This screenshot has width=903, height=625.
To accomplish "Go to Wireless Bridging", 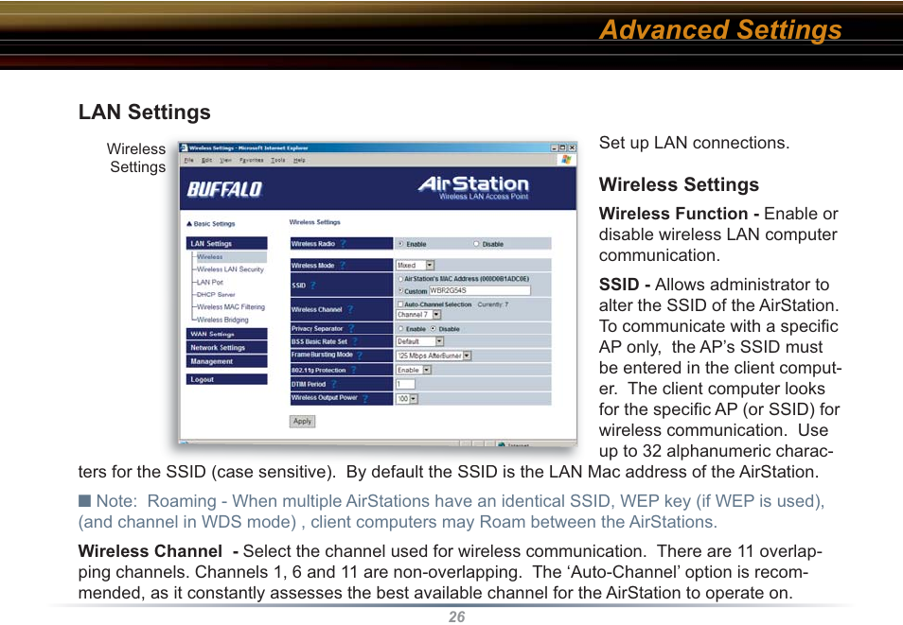I will click(x=222, y=320).
